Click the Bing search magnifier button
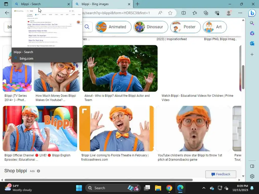This screenshot has width=259, height=194. [87, 27]
